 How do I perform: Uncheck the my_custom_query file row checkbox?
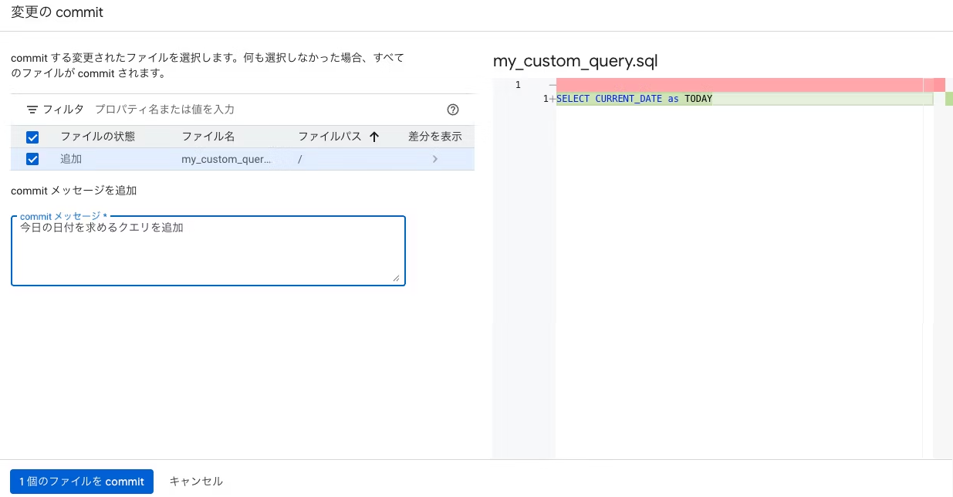[x=32, y=159]
